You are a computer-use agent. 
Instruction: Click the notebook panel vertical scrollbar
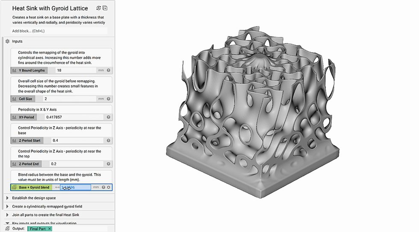click(x=3, y=123)
